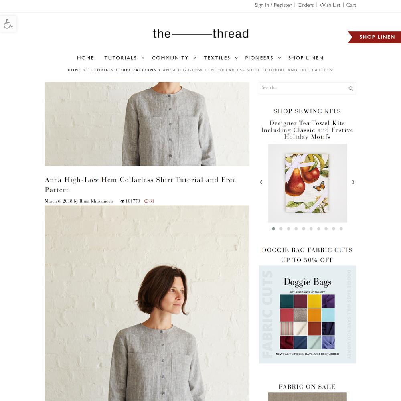Go to previous sewing kit slide arrow
The image size is (401, 401).
click(x=261, y=182)
